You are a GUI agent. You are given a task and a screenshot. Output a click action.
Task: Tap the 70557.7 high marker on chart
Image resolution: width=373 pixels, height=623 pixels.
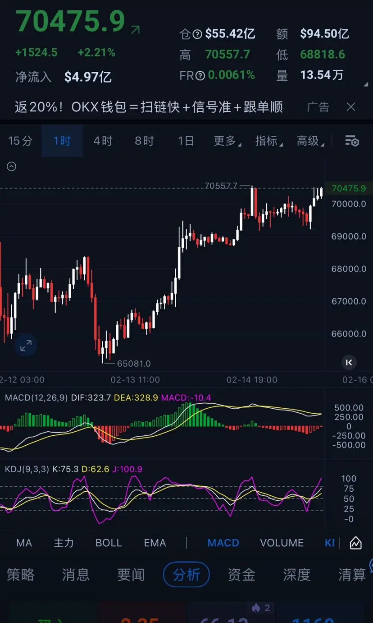tap(221, 185)
